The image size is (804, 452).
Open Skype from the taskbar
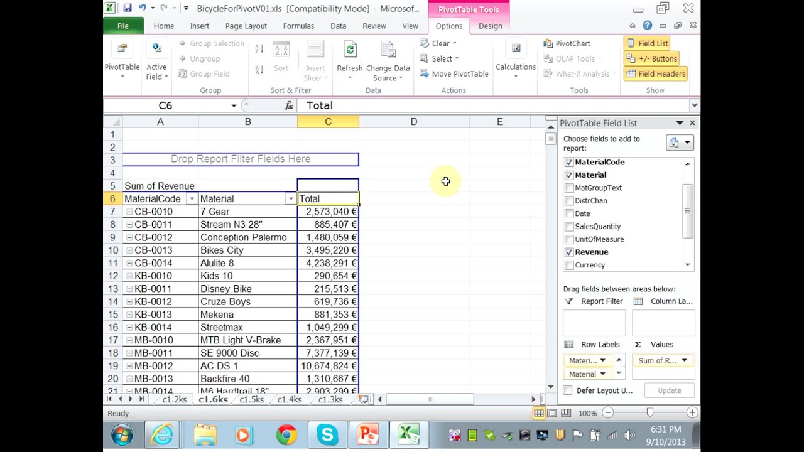coord(327,434)
